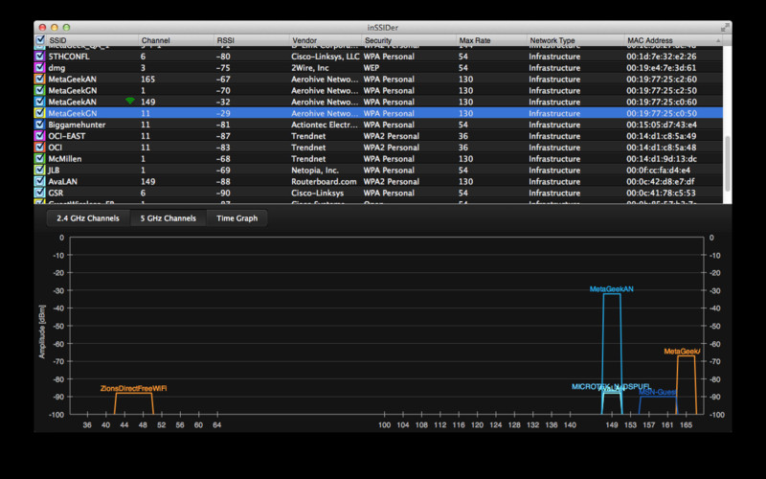Select the Biggamehunter network name

77,125
